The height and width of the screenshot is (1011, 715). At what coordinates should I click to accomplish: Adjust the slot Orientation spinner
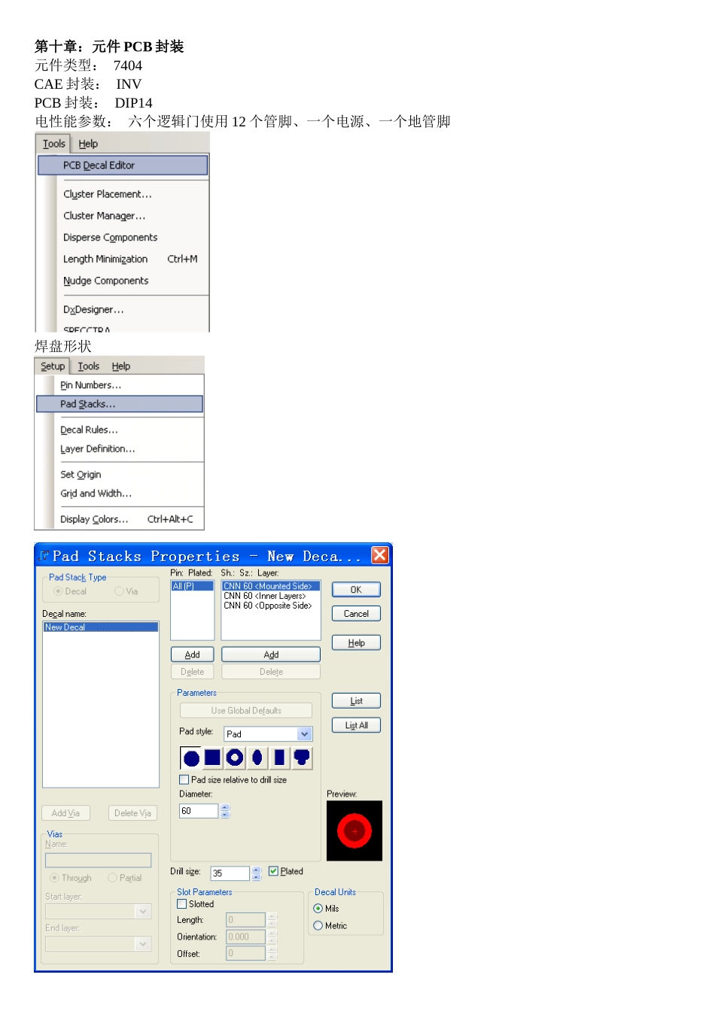click(272, 937)
